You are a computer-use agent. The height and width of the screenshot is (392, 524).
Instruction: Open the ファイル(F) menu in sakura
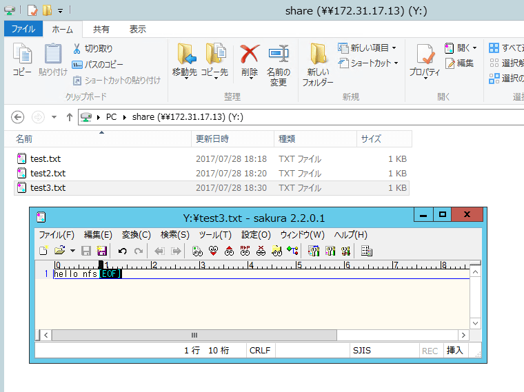57,235
